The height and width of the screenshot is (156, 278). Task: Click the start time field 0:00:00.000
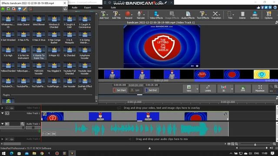pyautogui.click(x=120, y=85)
